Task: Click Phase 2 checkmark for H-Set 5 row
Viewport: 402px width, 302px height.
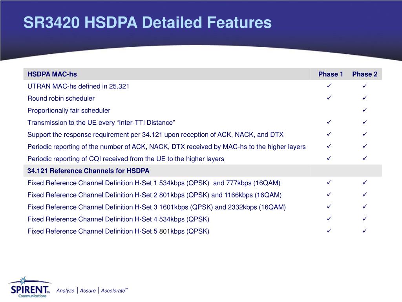Action: coord(365,230)
